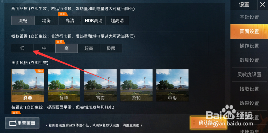Open the 载具设置 tab
The height and width of the screenshot is (133, 268).
pos(249,60)
